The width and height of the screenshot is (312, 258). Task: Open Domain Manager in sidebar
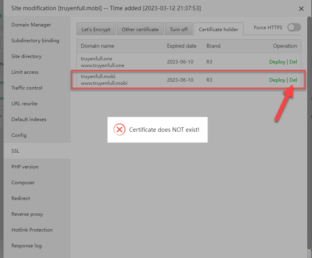point(31,25)
